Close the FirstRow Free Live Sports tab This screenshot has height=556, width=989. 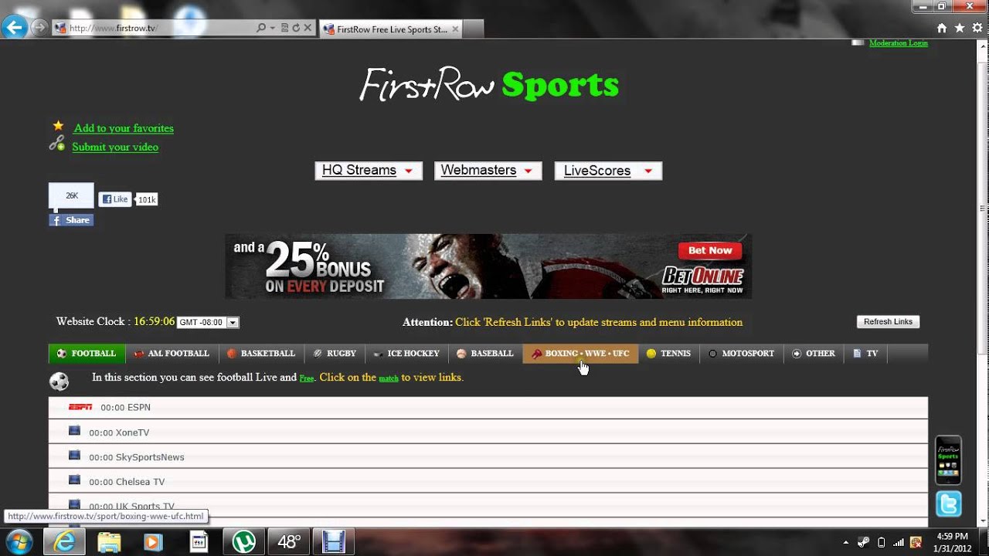pyautogui.click(x=455, y=29)
